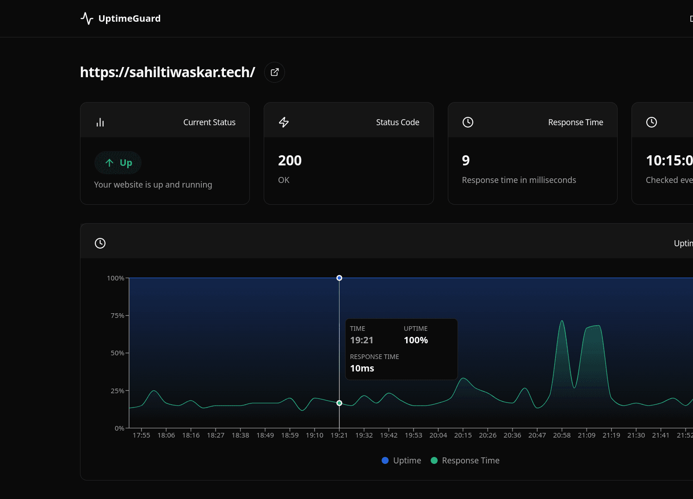Click the 200 status code value
This screenshot has width=693, height=499.
coord(290,160)
